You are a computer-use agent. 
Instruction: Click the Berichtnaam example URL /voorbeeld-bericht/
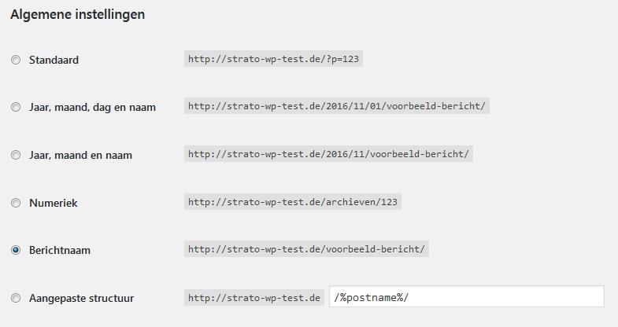point(307,250)
